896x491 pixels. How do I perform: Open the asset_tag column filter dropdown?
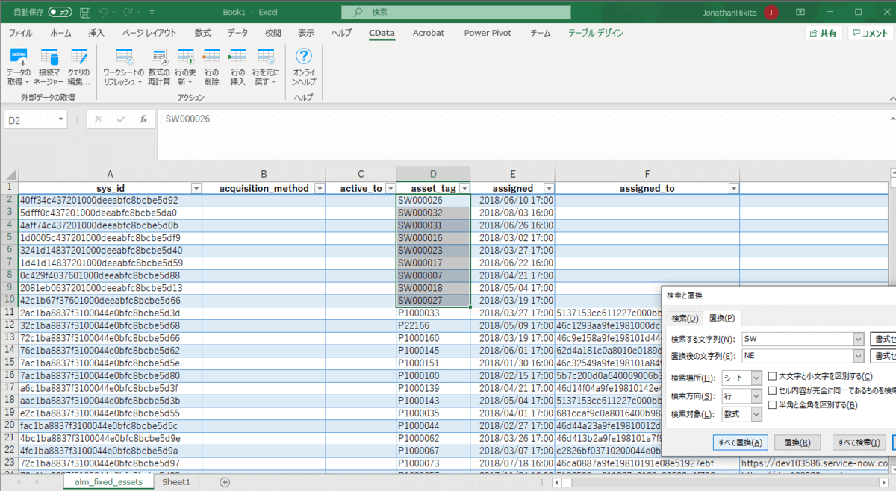pyautogui.click(x=463, y=189)
